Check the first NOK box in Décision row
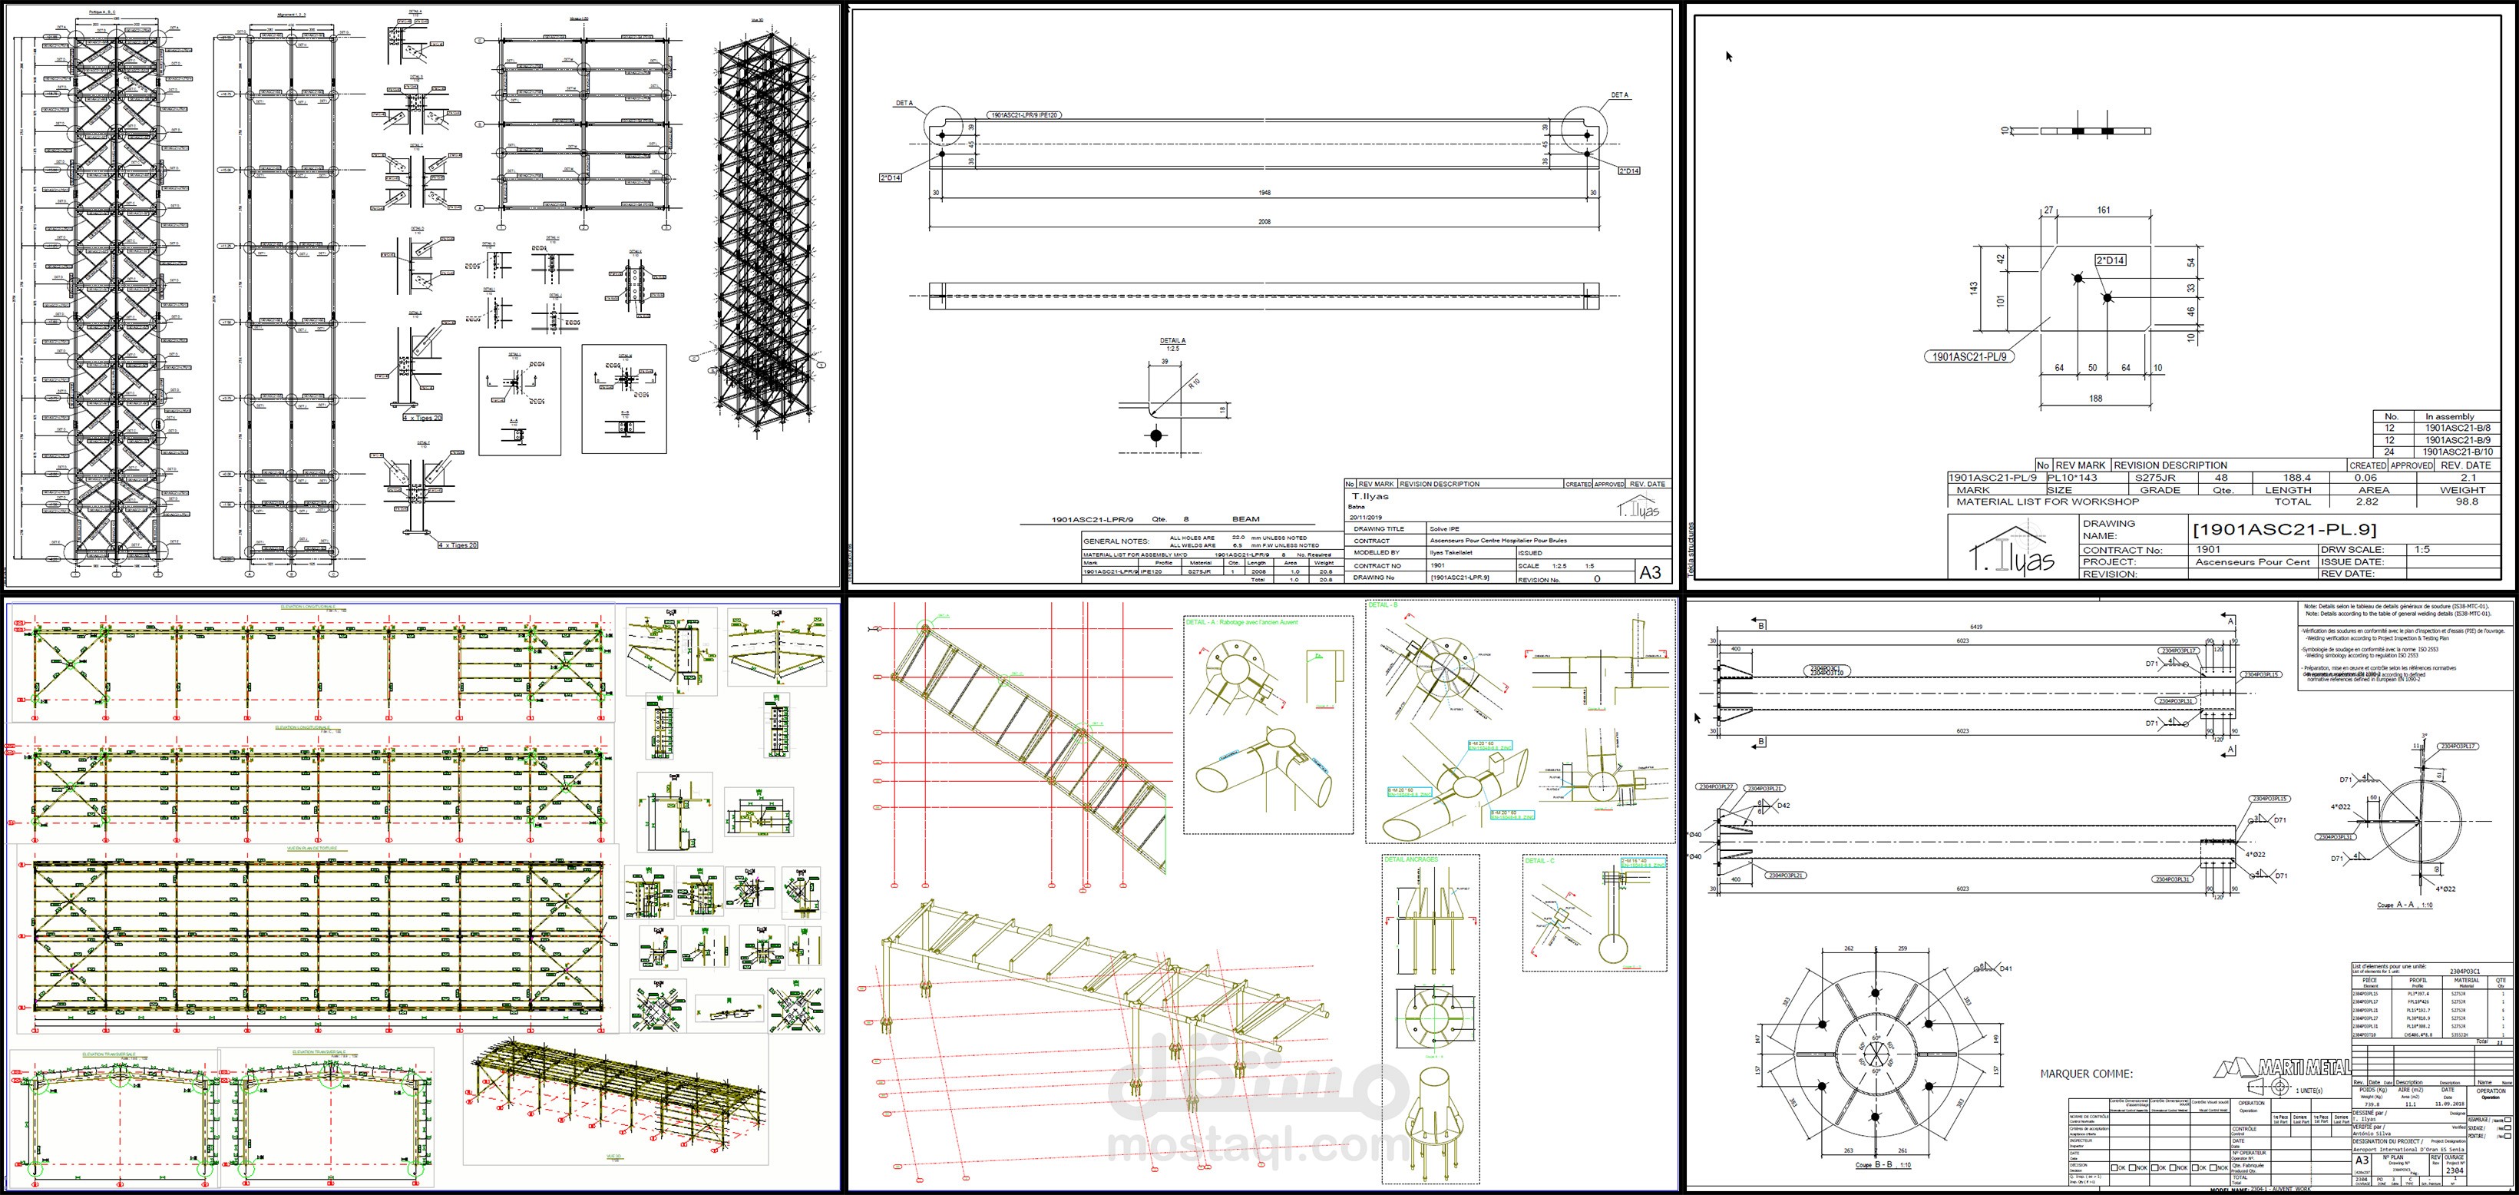The height and width of the screenshot is (1195, 2519). coord(2133,1167)
